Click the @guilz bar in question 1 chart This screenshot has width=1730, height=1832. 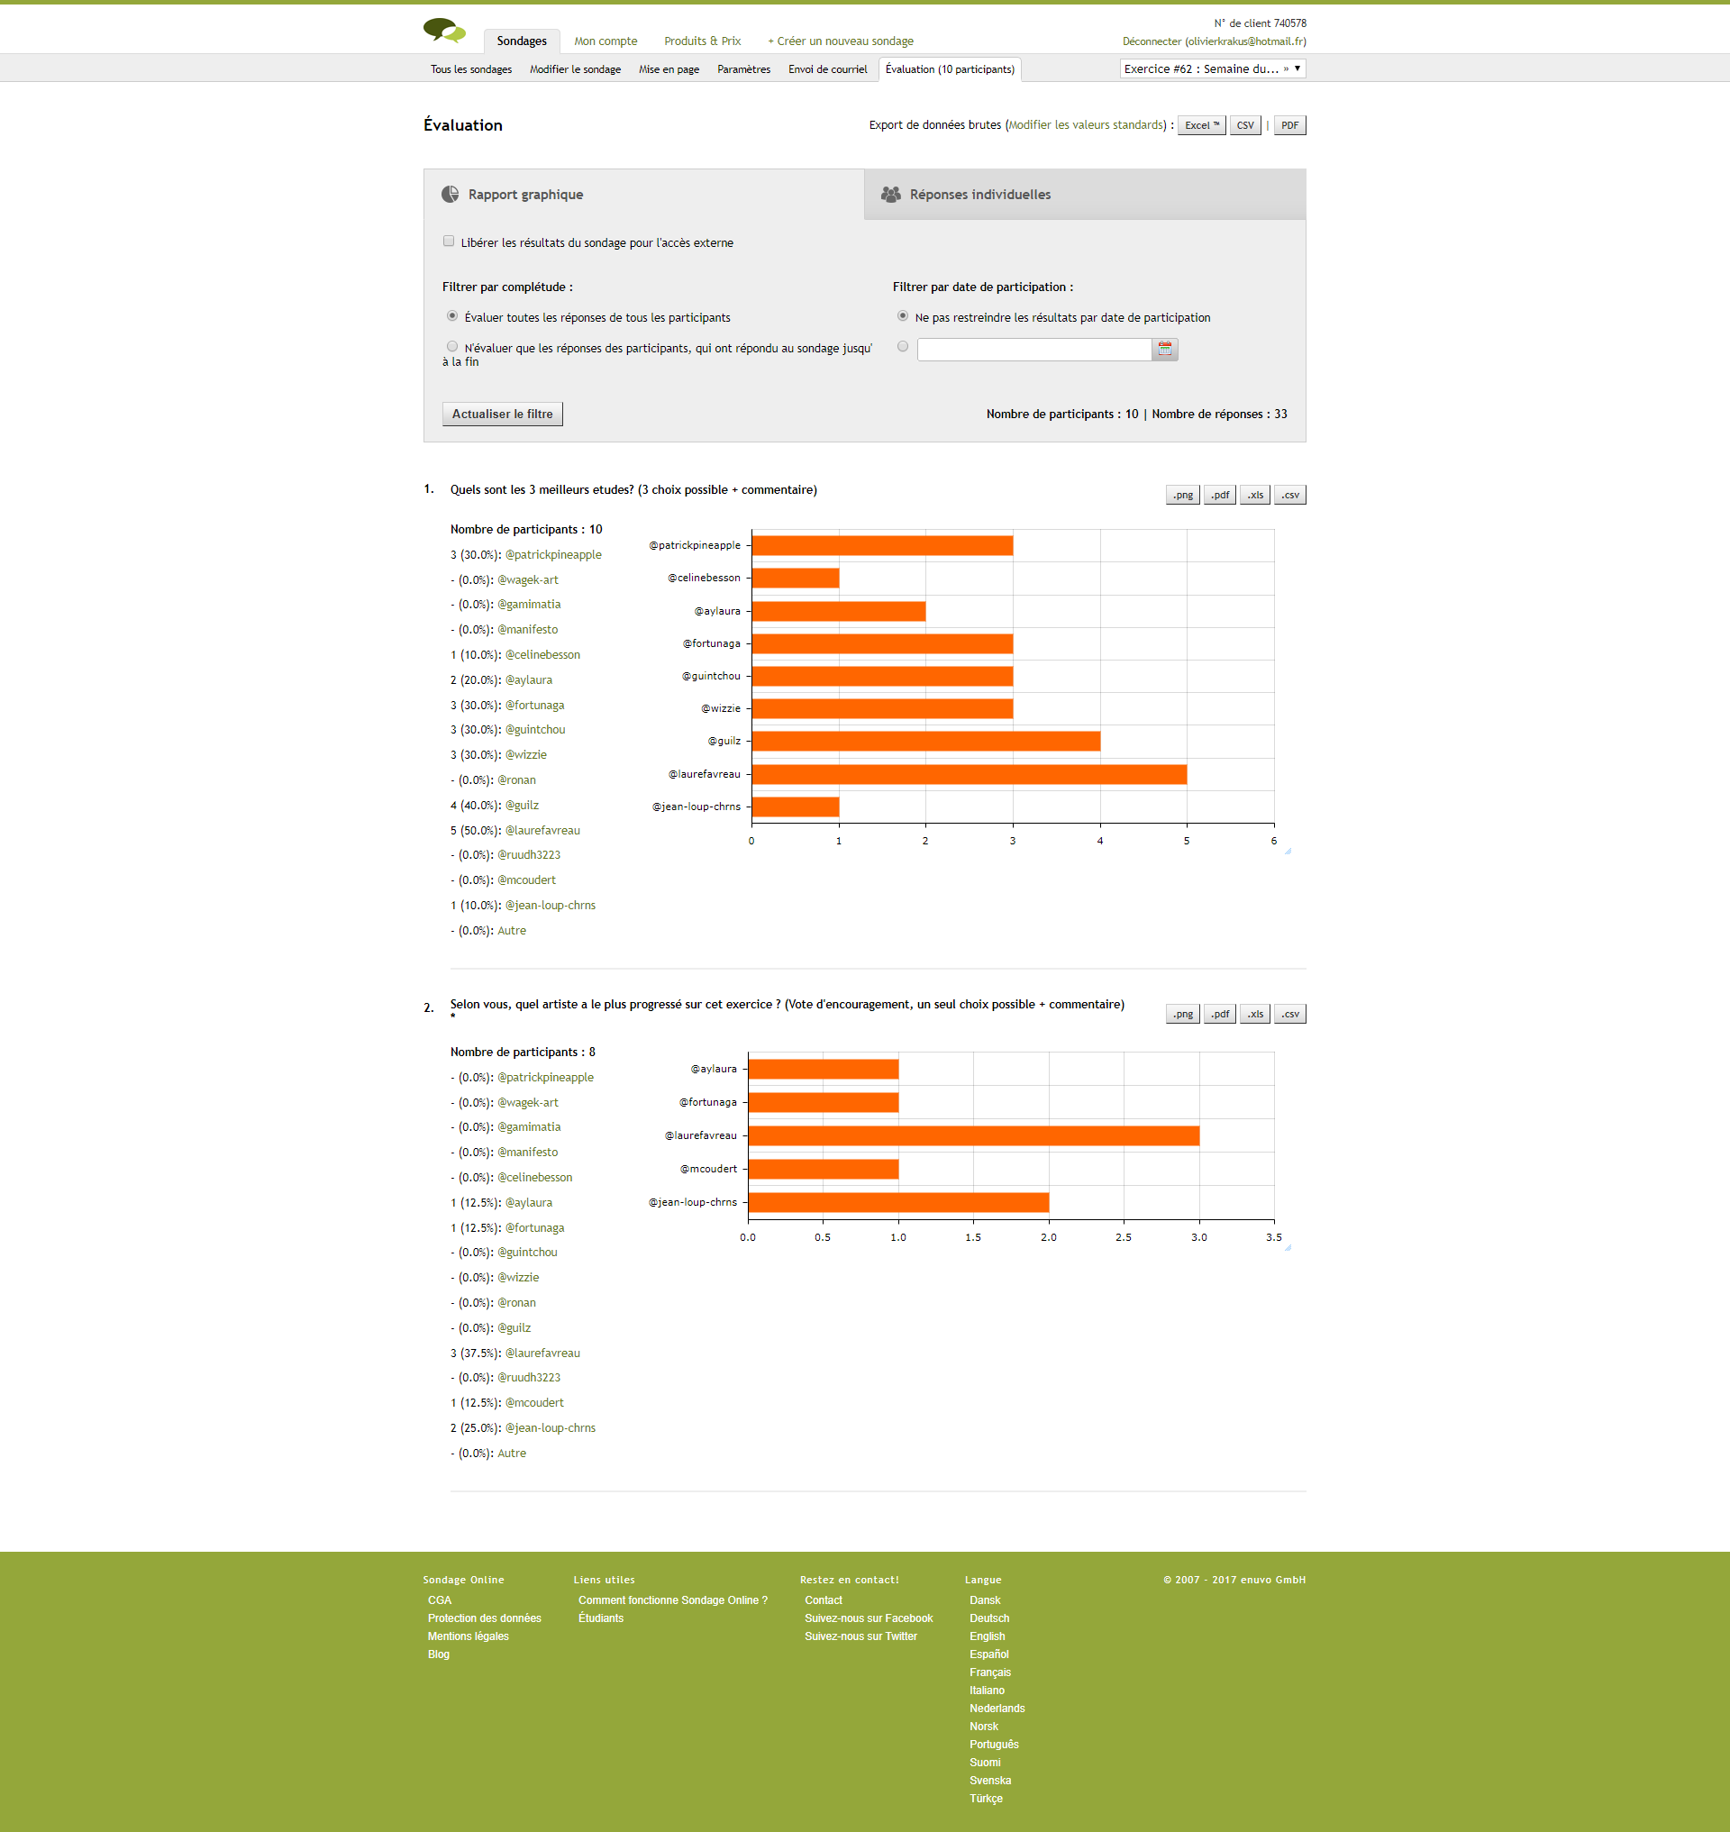922,740
